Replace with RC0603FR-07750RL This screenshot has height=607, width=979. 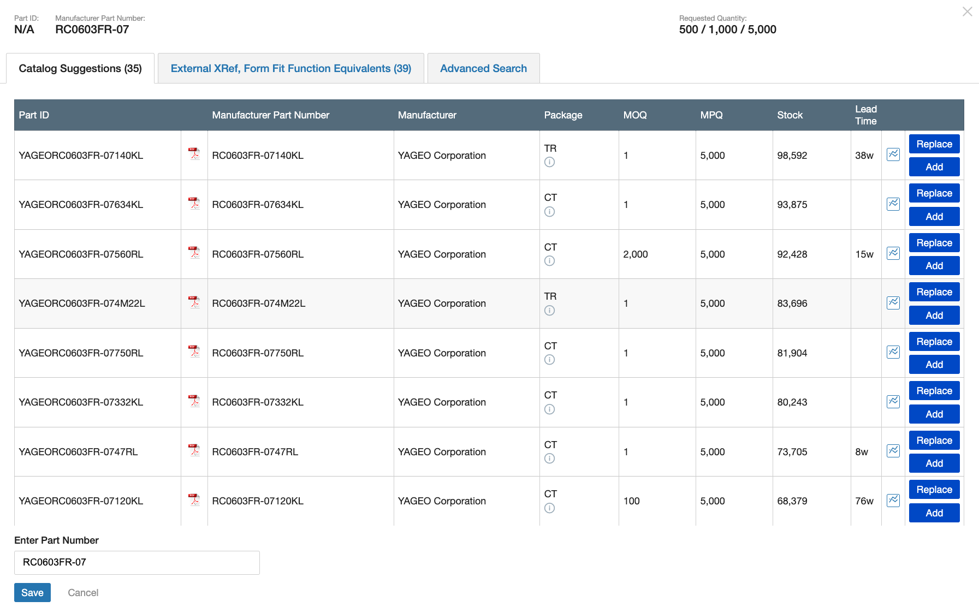pos(934,342)
